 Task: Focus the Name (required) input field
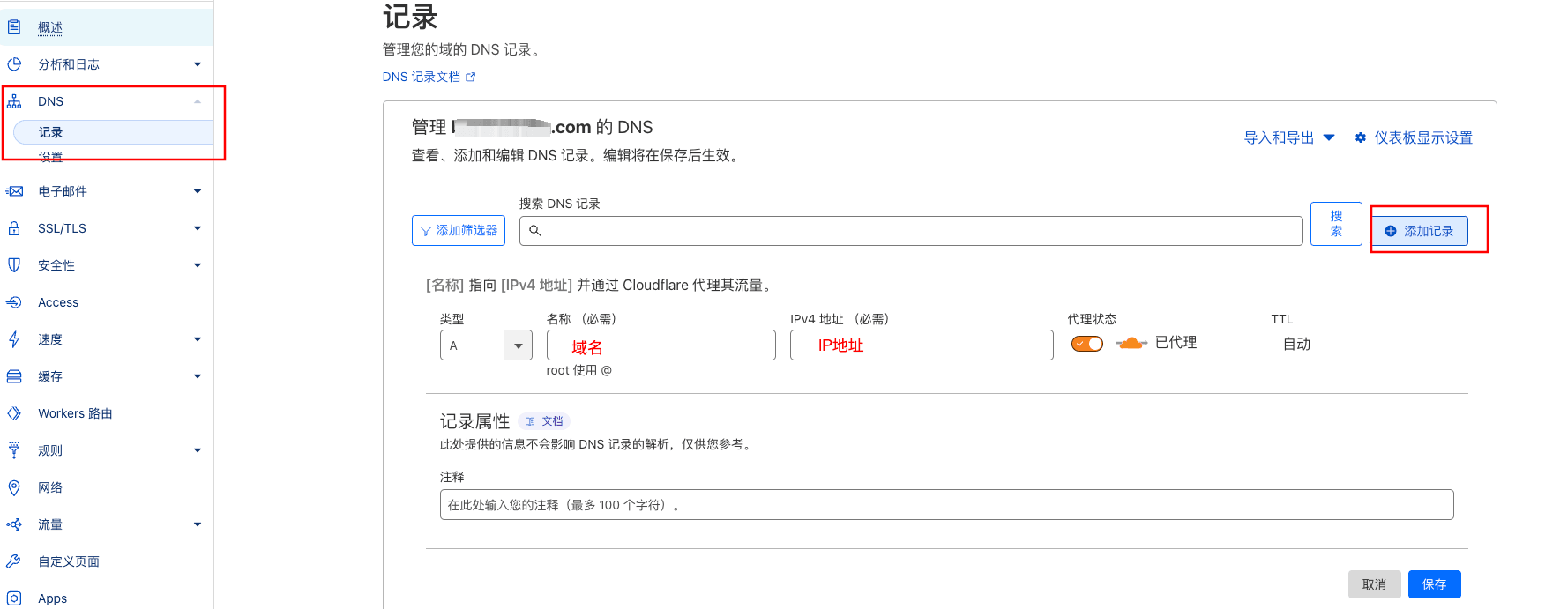click(661, 345)
